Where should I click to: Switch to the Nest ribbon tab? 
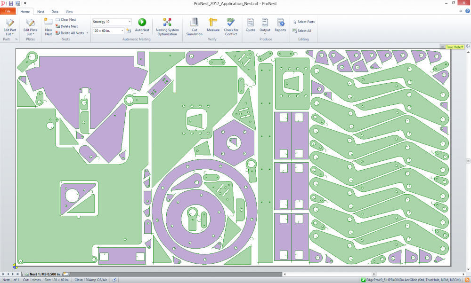[41, 11]
